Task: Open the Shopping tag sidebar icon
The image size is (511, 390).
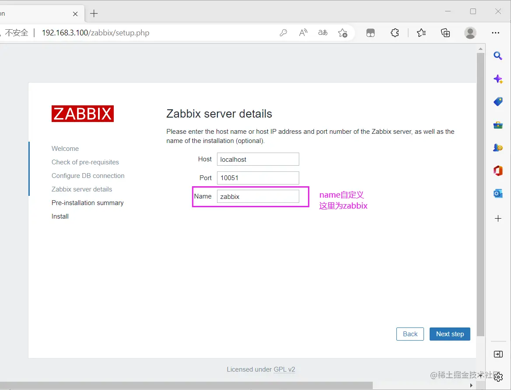Action: pyautogui.click(x=498, y=102)
